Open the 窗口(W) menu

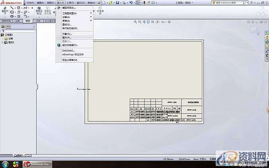pos(81,3)
